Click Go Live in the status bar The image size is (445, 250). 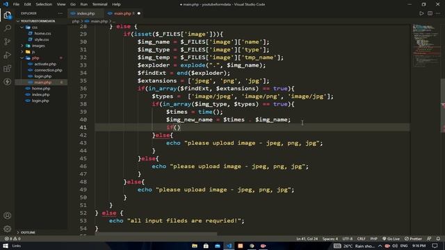tap(391, 239)
